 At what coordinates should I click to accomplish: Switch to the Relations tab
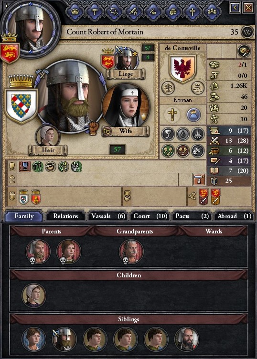(x=65, y=216)
